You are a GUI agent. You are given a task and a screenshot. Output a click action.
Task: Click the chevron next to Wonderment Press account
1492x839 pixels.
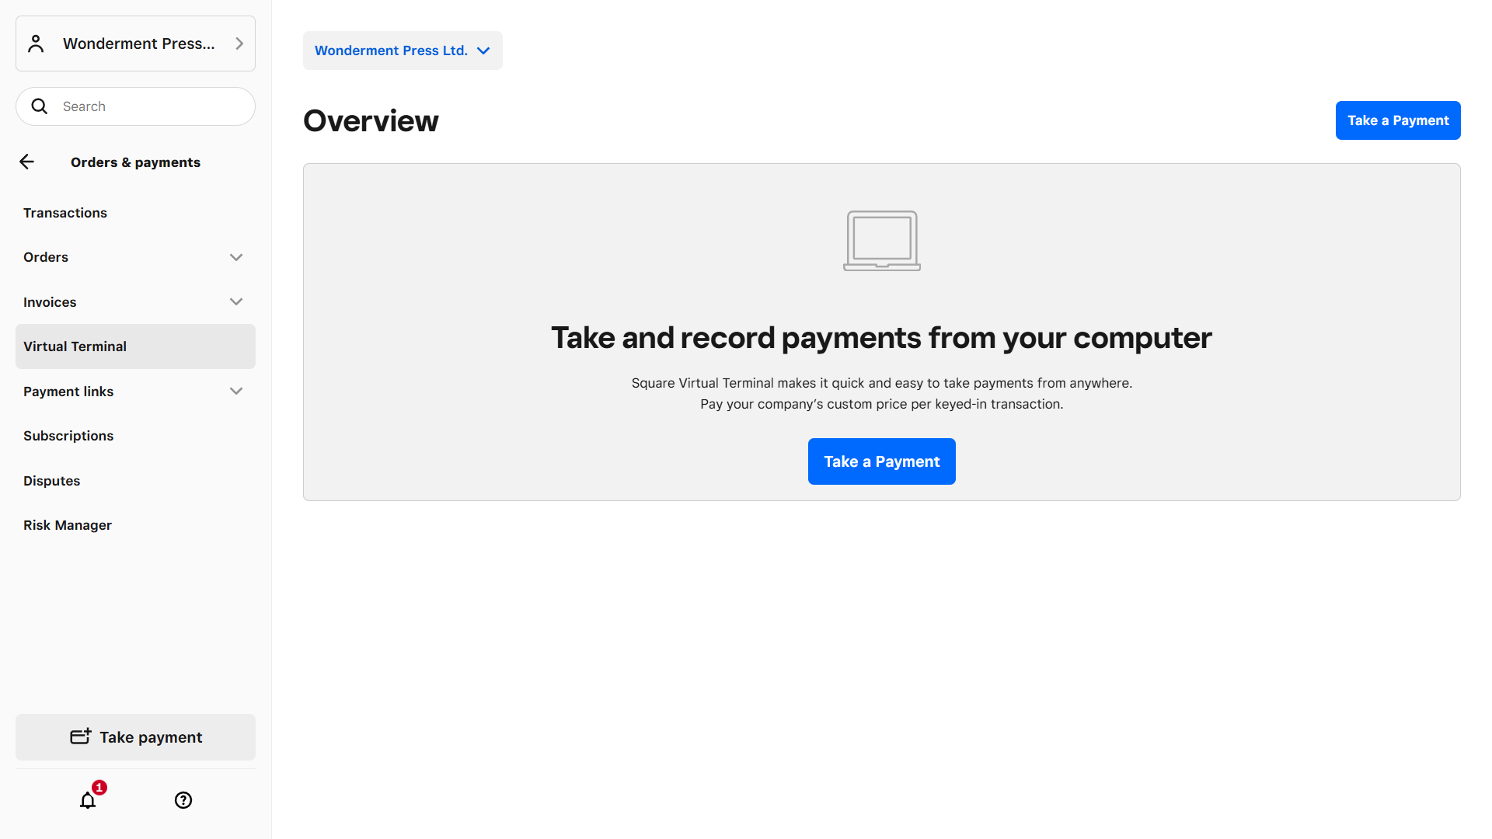click(x=239, y=44)
